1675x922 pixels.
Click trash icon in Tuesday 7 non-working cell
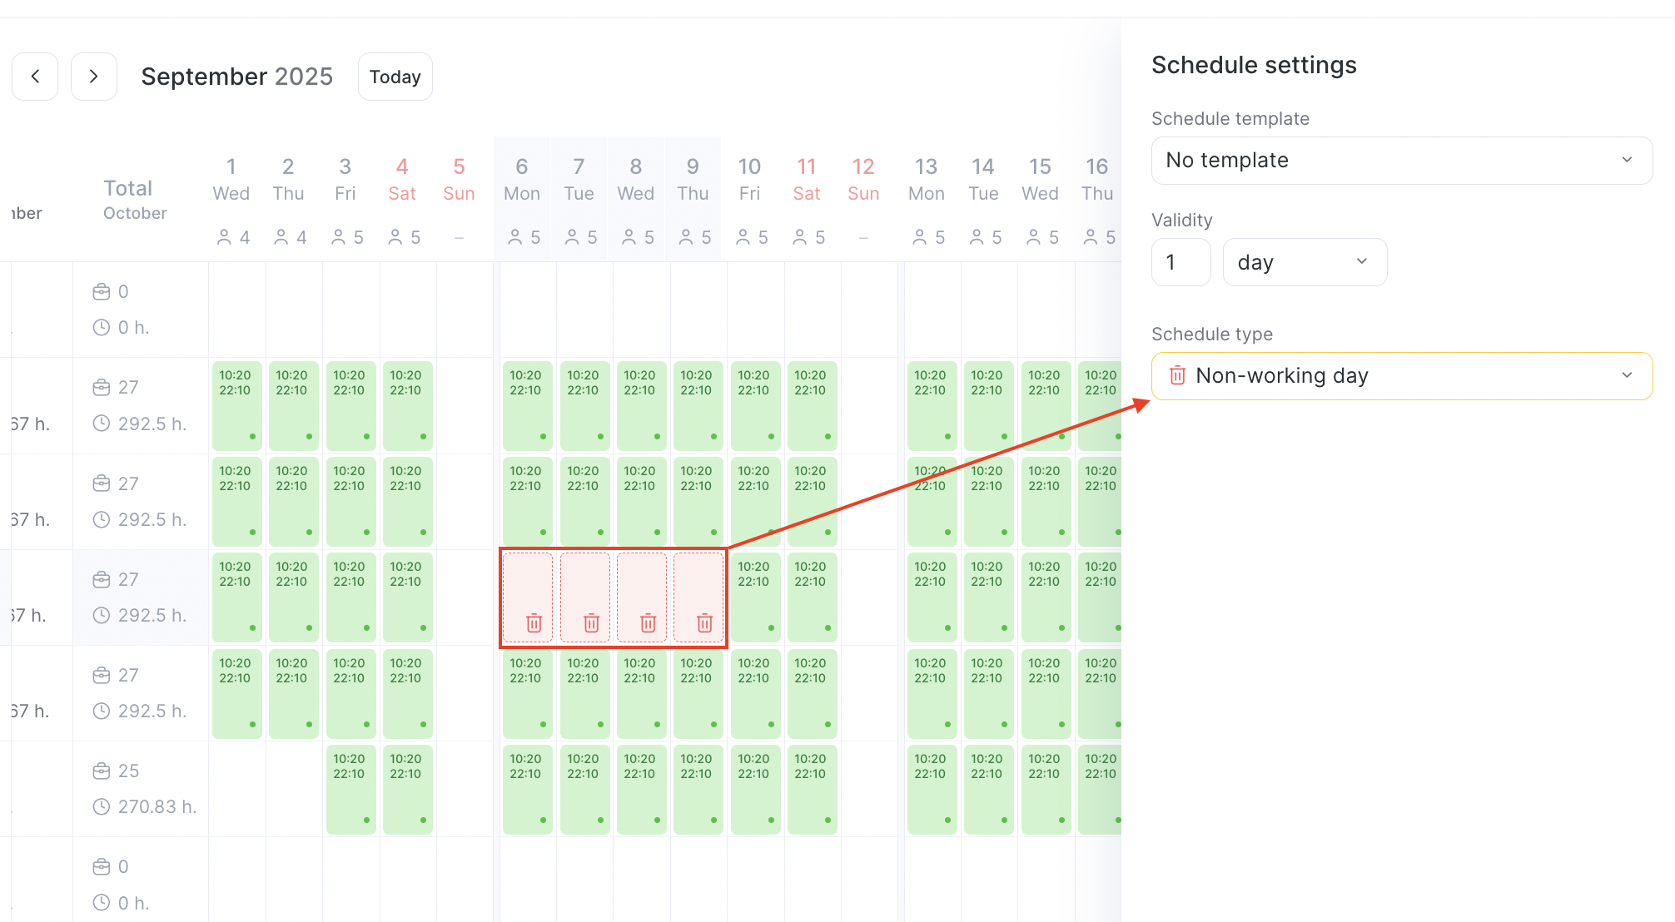(591, 622)
